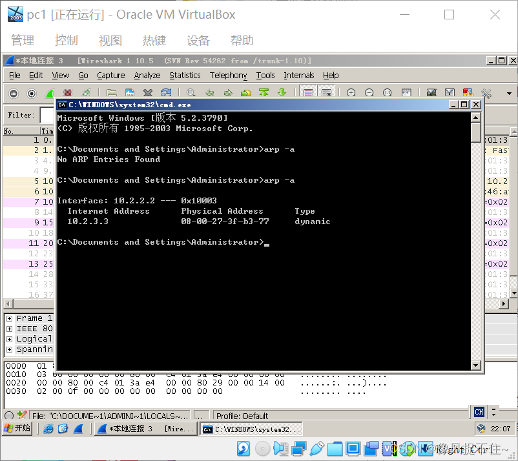Switch to Wireshark 本地连接 3 taskbar button

pyautogui.click(x=146, y=429)
